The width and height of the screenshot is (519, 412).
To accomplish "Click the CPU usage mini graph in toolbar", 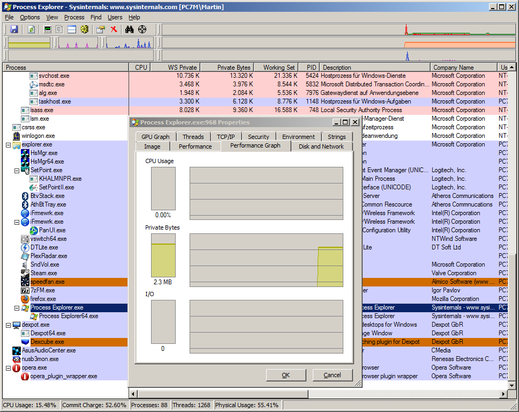I will (x=339, y=30).
